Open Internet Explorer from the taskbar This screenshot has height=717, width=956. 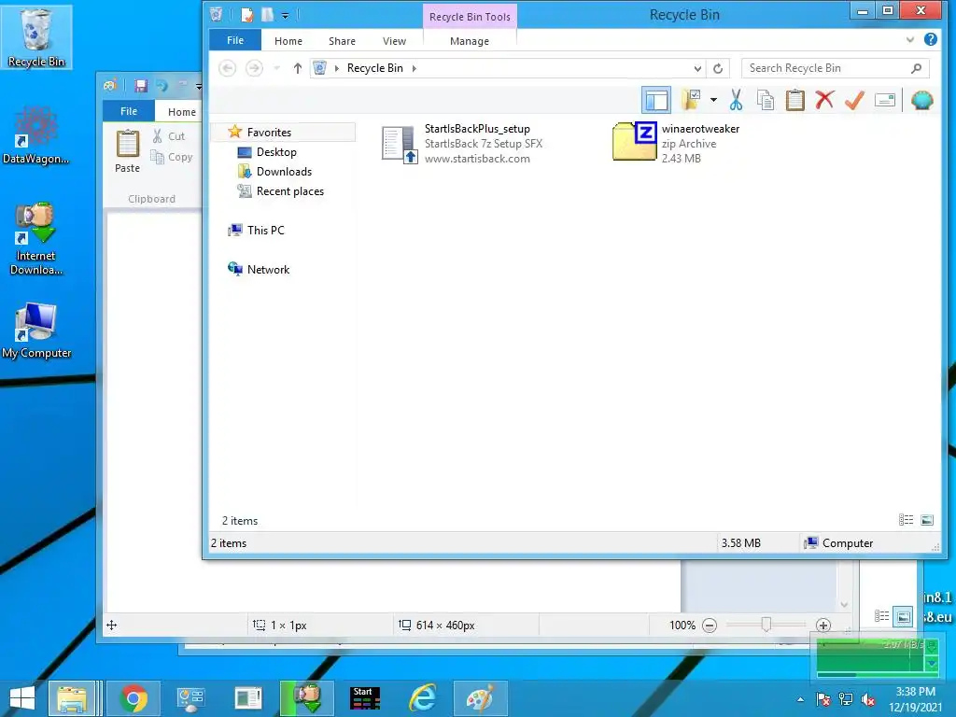[x=423, y=698]
